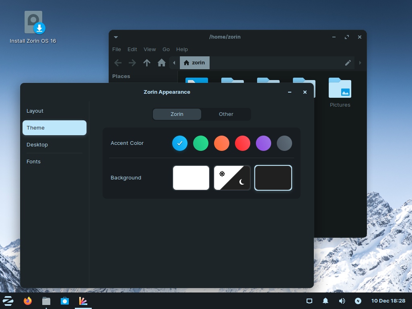Image resolution: width=412 pixels, height=309 pixels.
Task: Select Layout in Zorin Appearance sidebar
Action: point(54,111)
